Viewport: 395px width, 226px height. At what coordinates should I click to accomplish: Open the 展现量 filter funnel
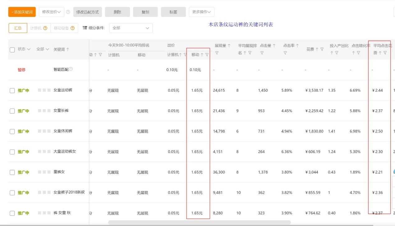point(217,53)
